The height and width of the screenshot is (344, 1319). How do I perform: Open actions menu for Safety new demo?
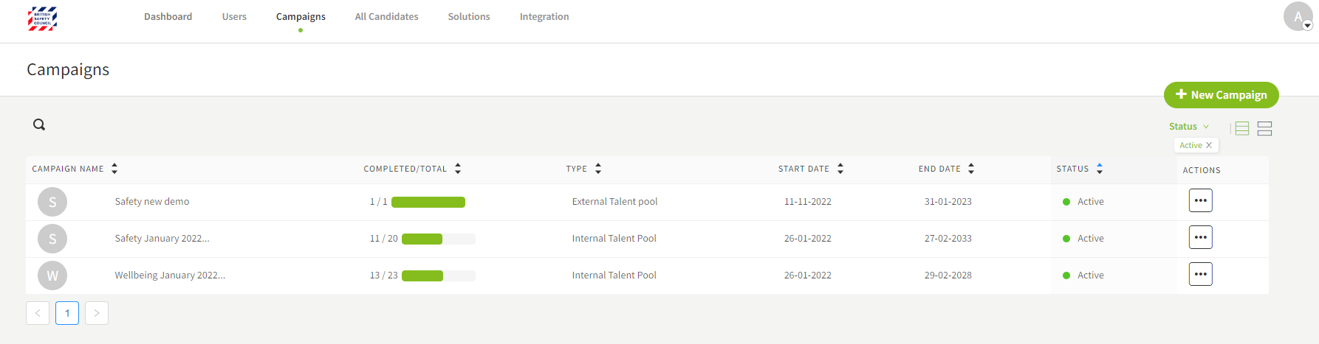[x=1200, y=200]
